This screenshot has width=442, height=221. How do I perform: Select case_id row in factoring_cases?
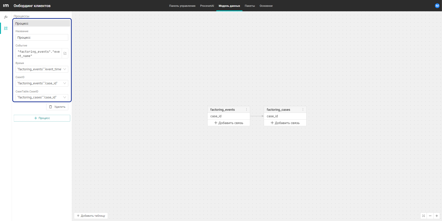click(285, 116)
